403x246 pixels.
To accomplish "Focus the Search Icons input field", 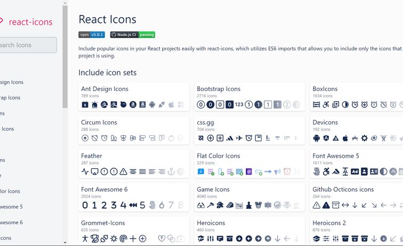I will (x=28, y=45).
